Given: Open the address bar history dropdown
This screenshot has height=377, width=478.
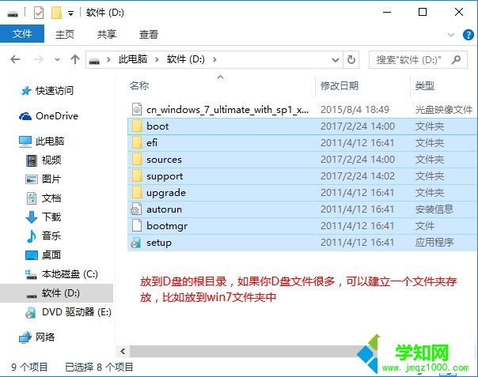Looking at the screenshot, I should tap(336, 60).
